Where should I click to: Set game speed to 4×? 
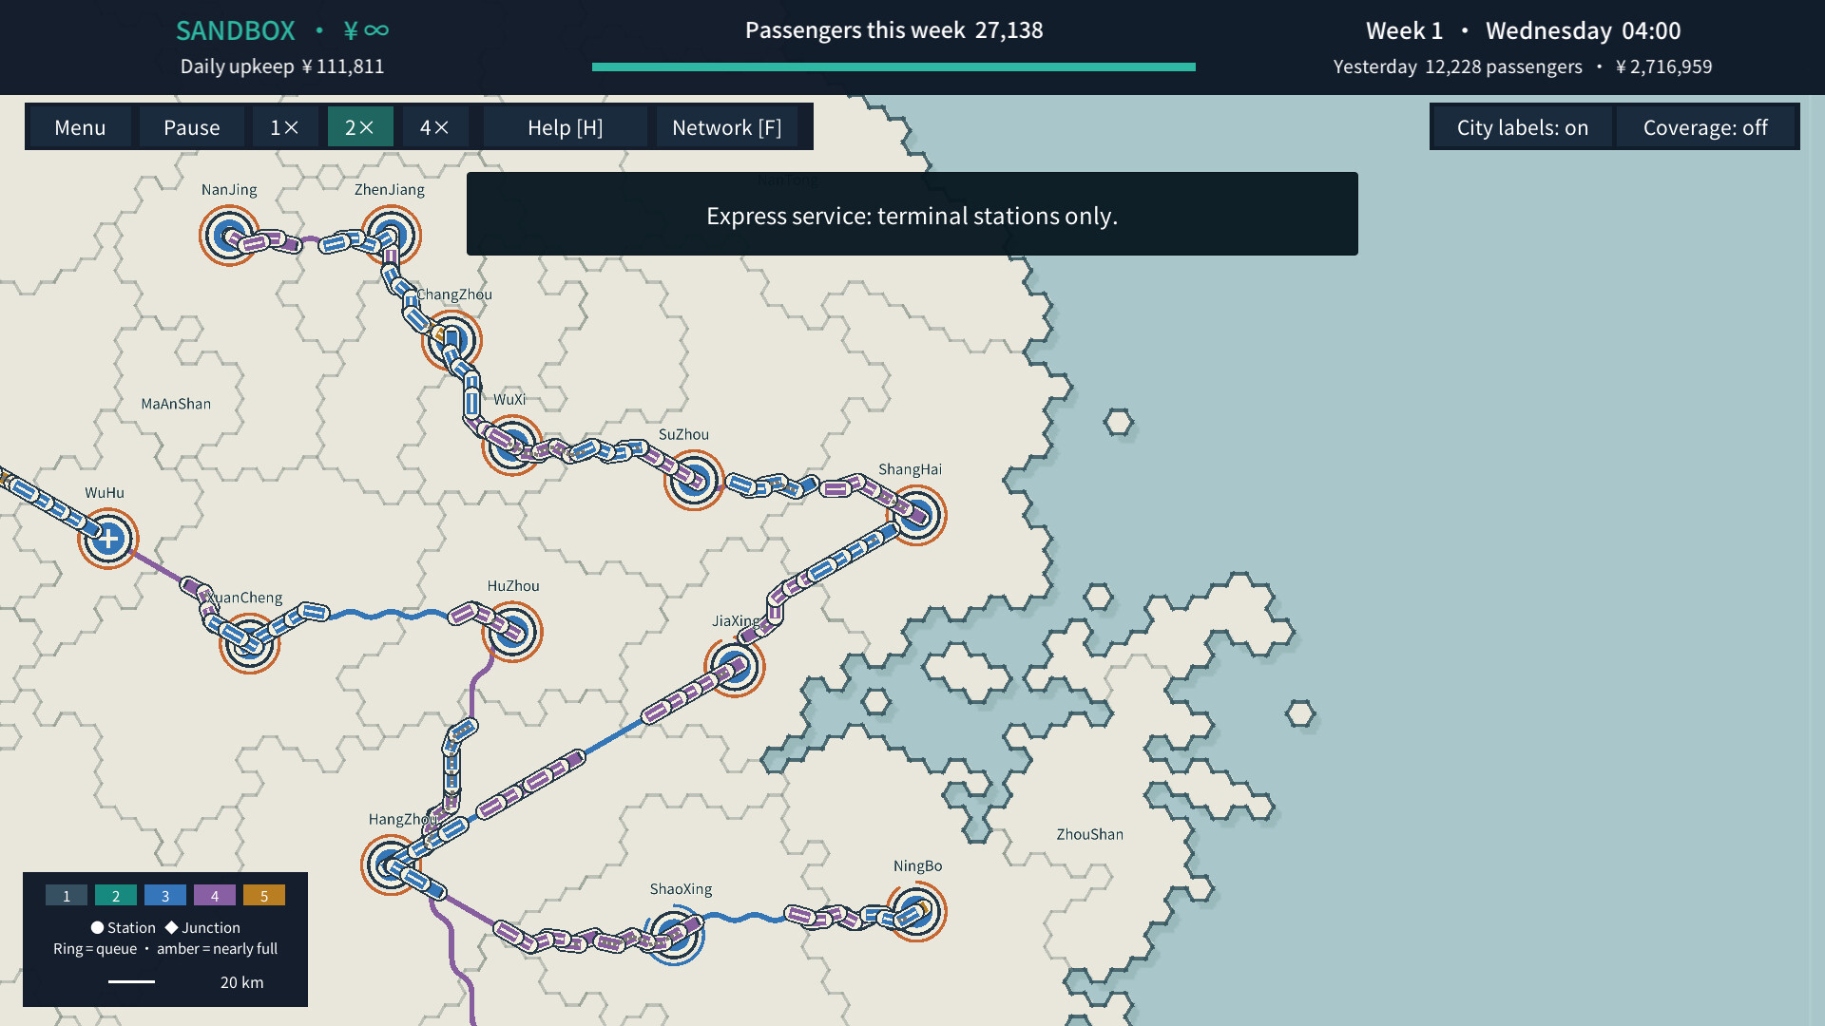434,127
